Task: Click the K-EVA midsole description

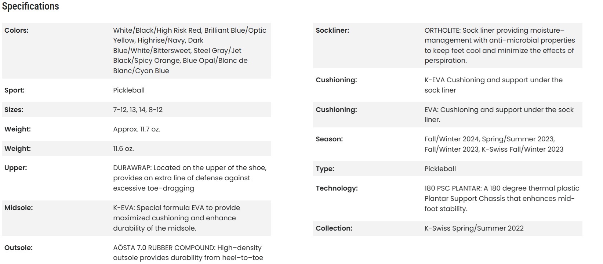Action: tap(177, 218)
